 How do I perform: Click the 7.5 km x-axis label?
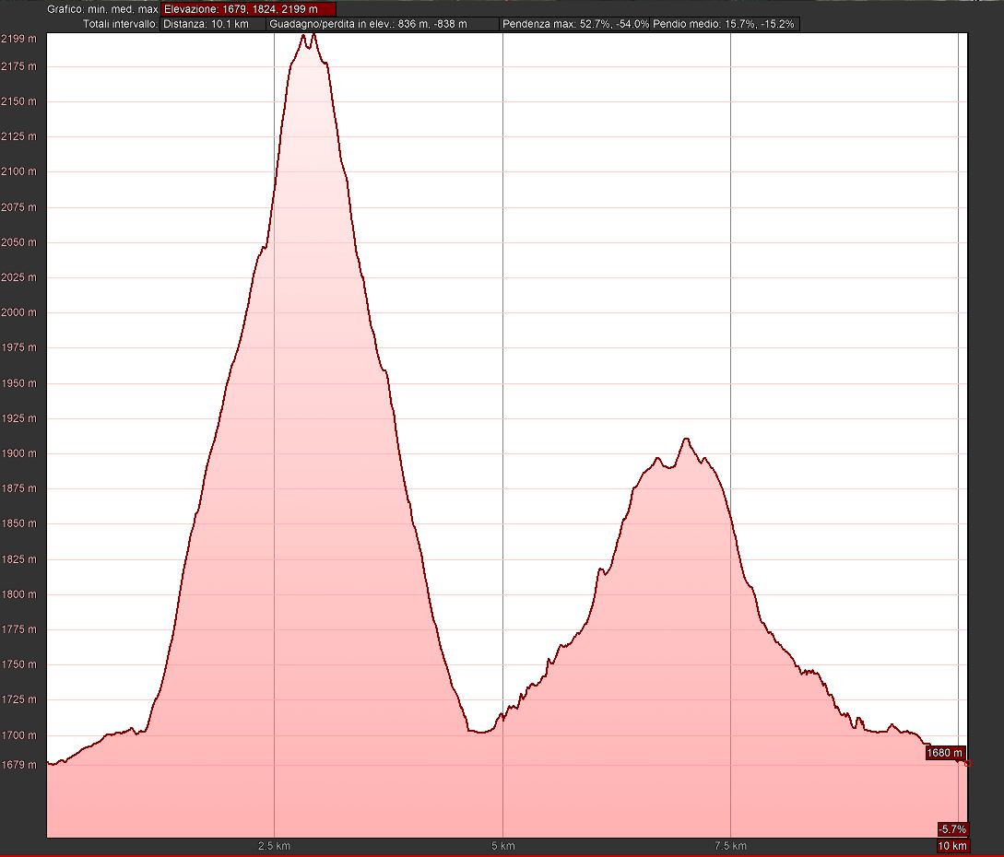point(730,846)
